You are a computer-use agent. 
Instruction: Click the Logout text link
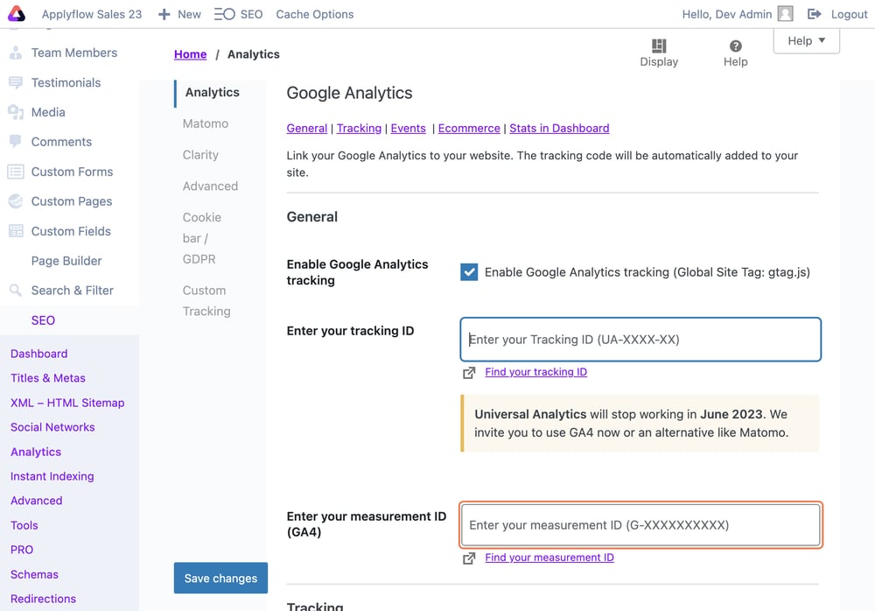point(850,15)
